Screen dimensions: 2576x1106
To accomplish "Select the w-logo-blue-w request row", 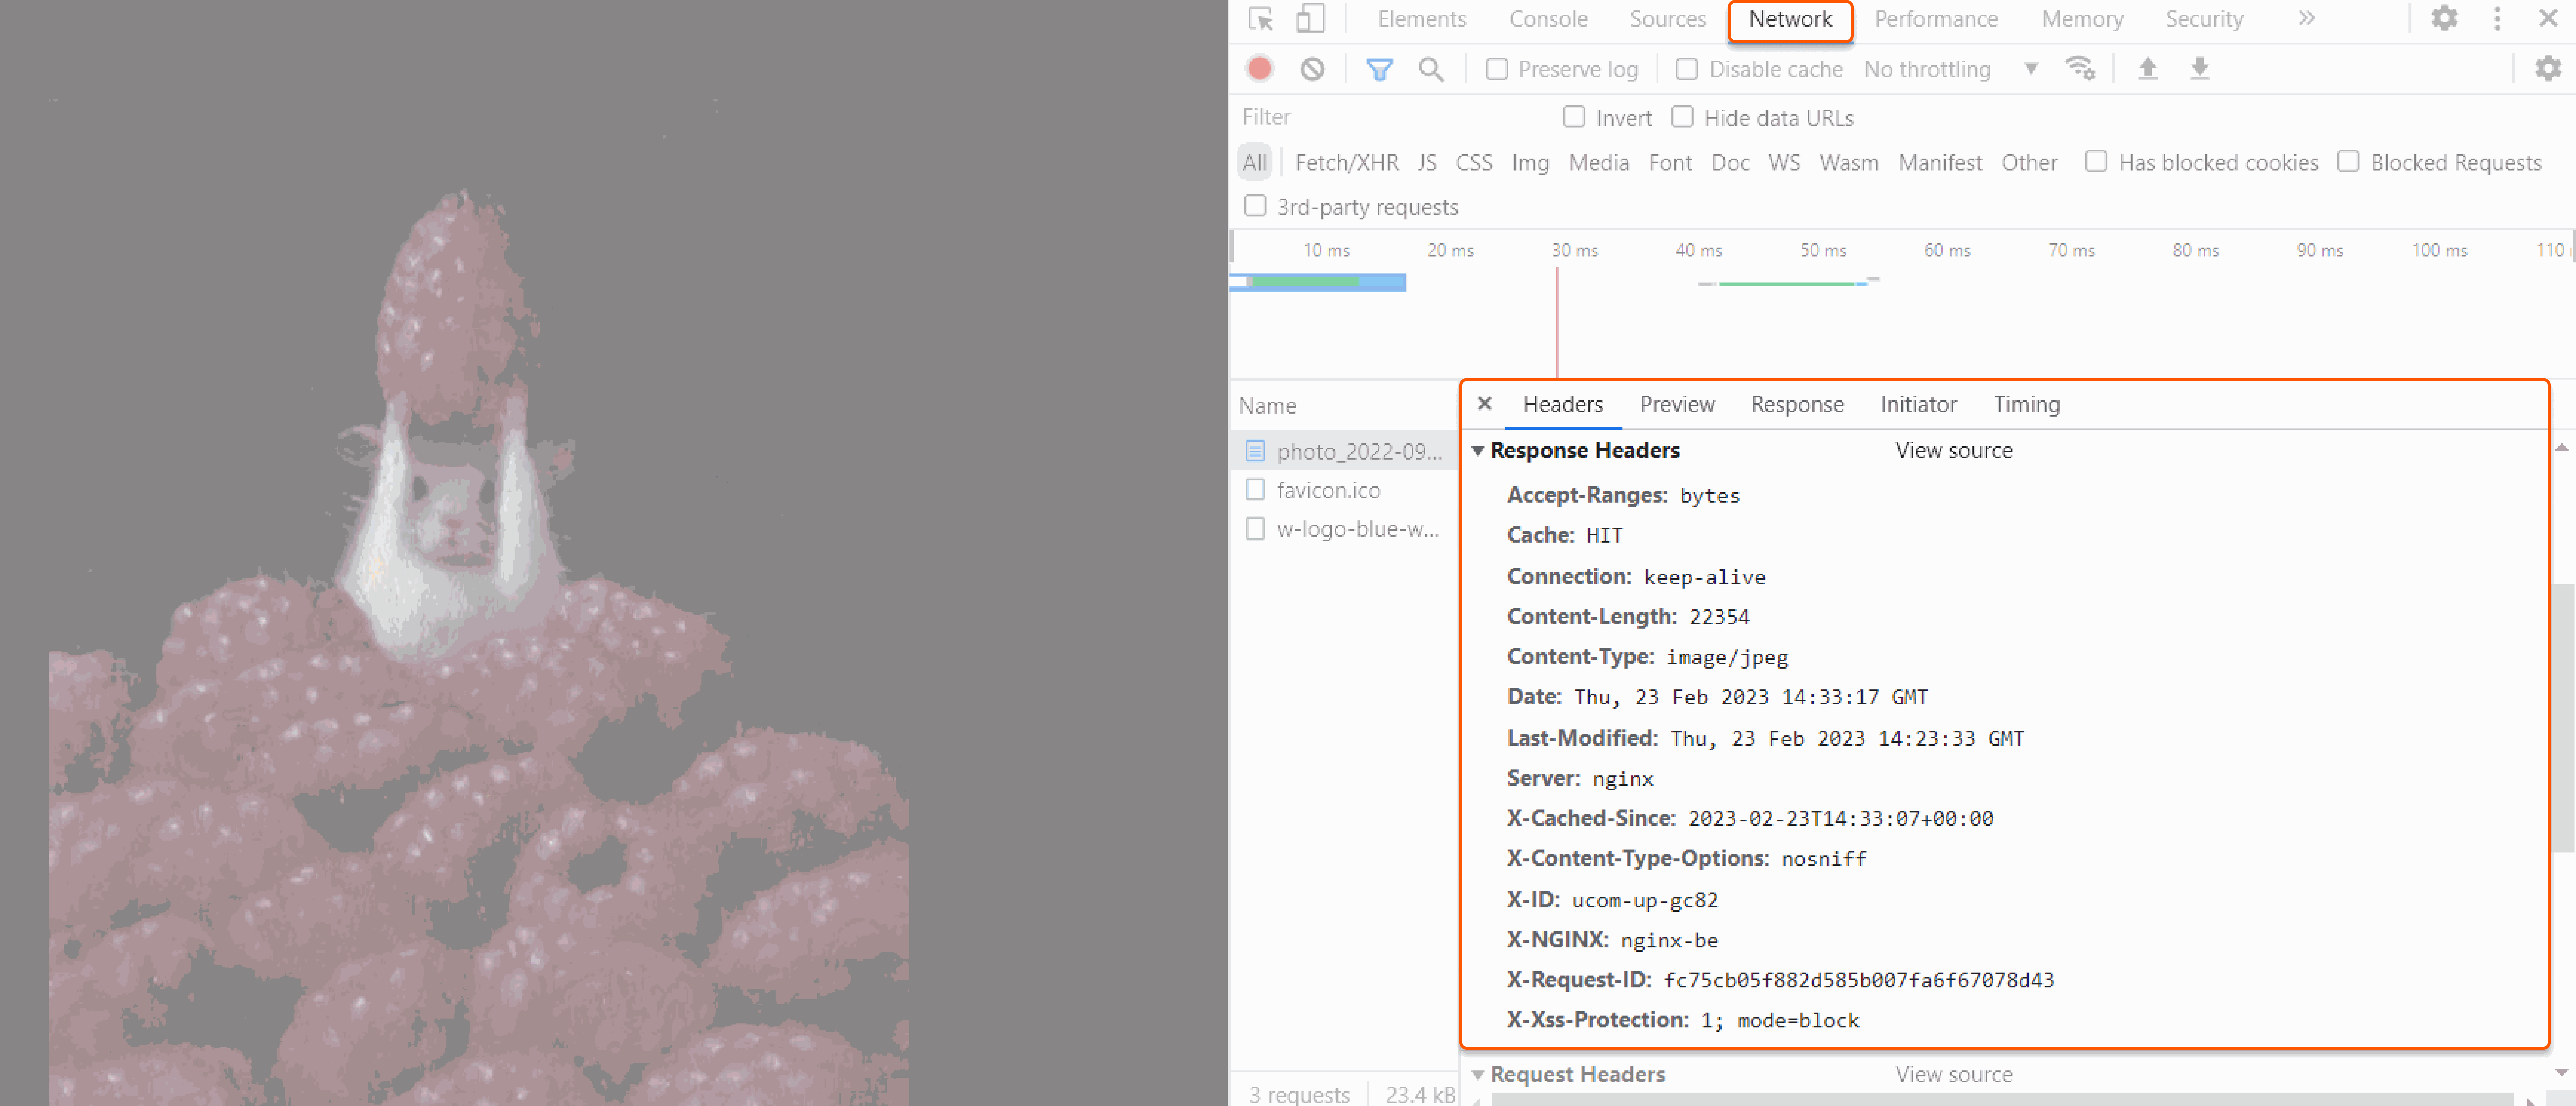I will [x=1344, y=528].
